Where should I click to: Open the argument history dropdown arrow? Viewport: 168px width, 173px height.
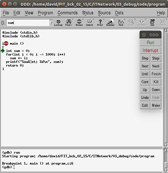click(x=51, y=23)
